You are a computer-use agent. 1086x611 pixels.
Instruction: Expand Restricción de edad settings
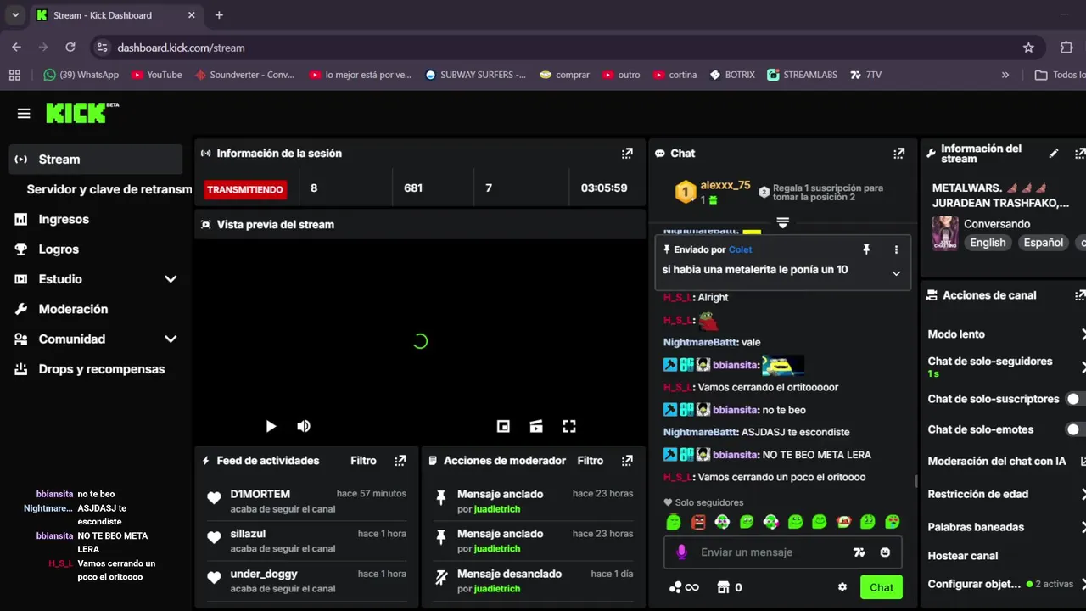point(1006,494)
